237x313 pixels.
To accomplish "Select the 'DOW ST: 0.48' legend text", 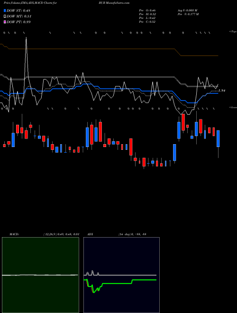I will tap(18, 10).
